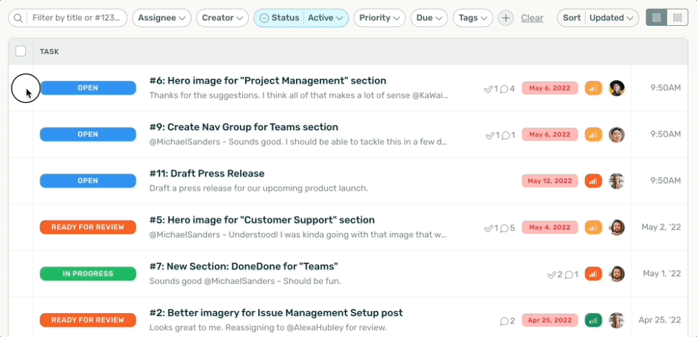
Task: Click the minus icon in Status filter
Action: coord(264,18)
